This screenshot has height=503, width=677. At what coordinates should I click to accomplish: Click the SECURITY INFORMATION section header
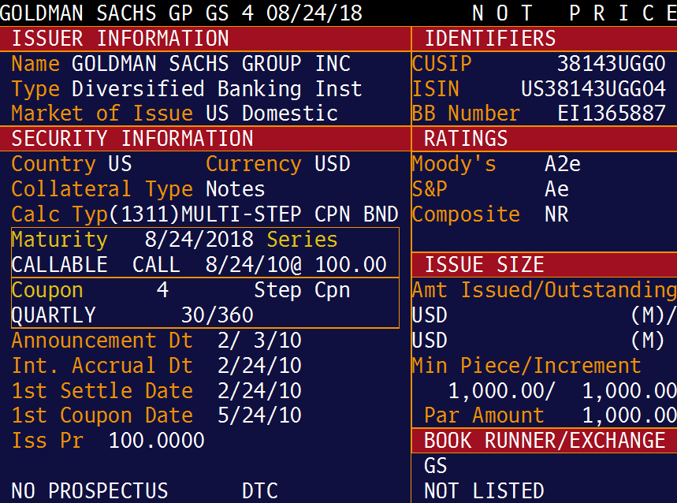(205, 139)
